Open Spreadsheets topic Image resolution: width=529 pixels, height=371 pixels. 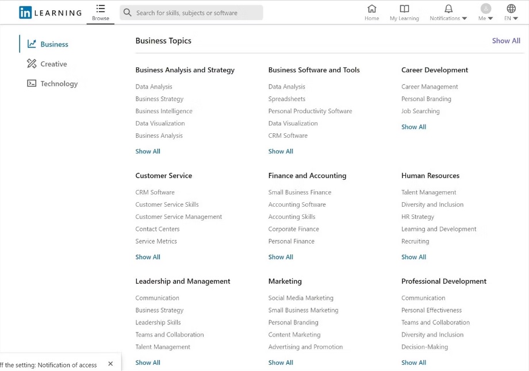(286, 99)
